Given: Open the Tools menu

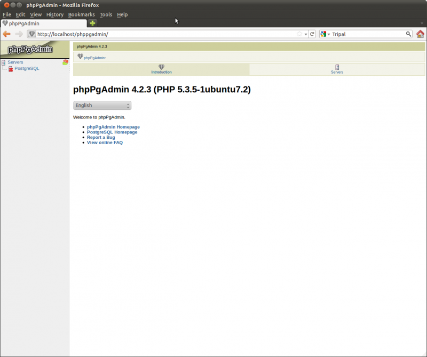Looking at the screenshot, I should click(x=106, y=15).
